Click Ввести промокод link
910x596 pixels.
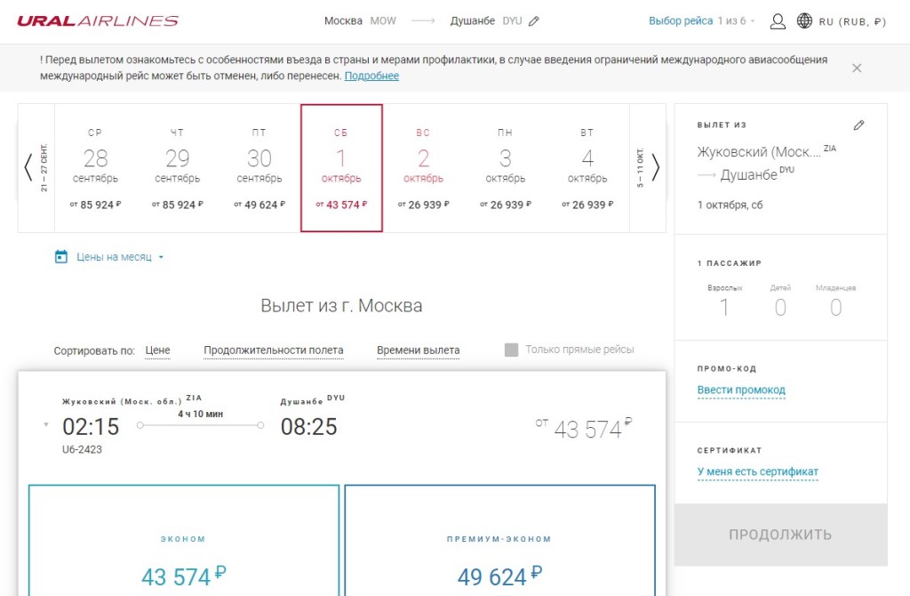(x=741, y=391)
